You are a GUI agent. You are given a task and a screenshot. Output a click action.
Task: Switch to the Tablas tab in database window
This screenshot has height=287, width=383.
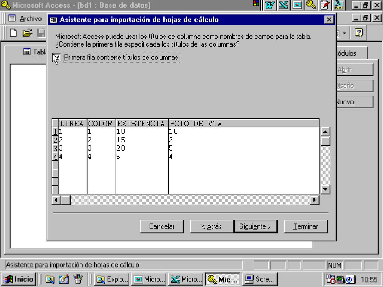pos(35,52)
